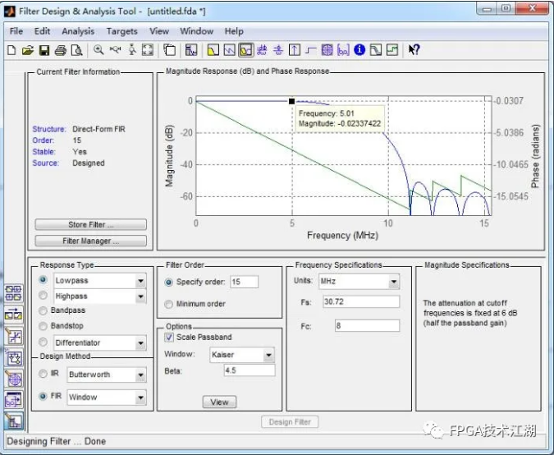Click the Fs frequency input field
The image size is (554, 455).
[x=360, y=302]
